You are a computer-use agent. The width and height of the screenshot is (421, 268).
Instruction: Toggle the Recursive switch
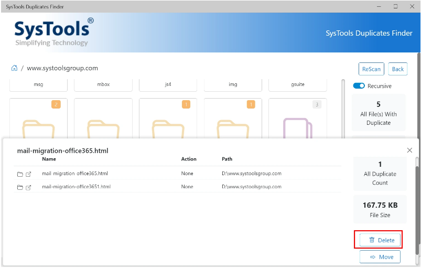[359, 85]
